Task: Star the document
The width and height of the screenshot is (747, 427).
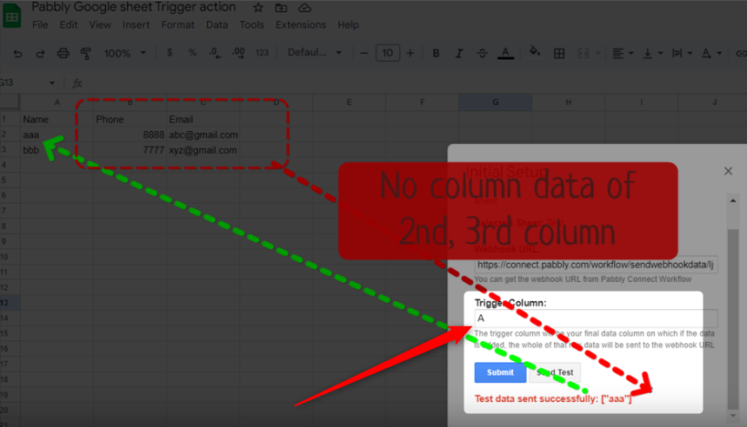Action: pyautogui.click(x=257, y=8)
